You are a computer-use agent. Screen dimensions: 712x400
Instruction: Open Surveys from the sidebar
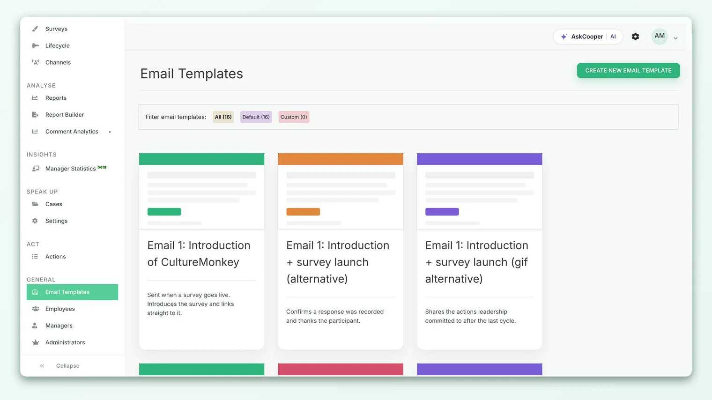56,29
